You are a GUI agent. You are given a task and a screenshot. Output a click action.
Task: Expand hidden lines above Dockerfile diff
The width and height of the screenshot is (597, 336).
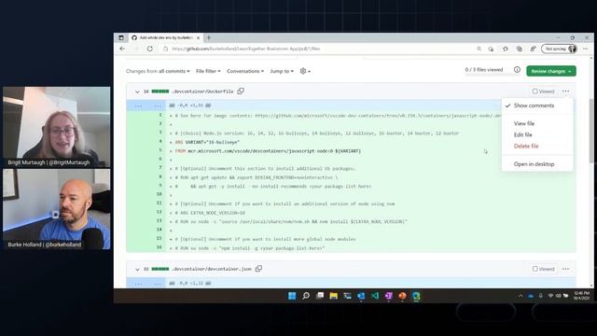click(x=146, y=105)
